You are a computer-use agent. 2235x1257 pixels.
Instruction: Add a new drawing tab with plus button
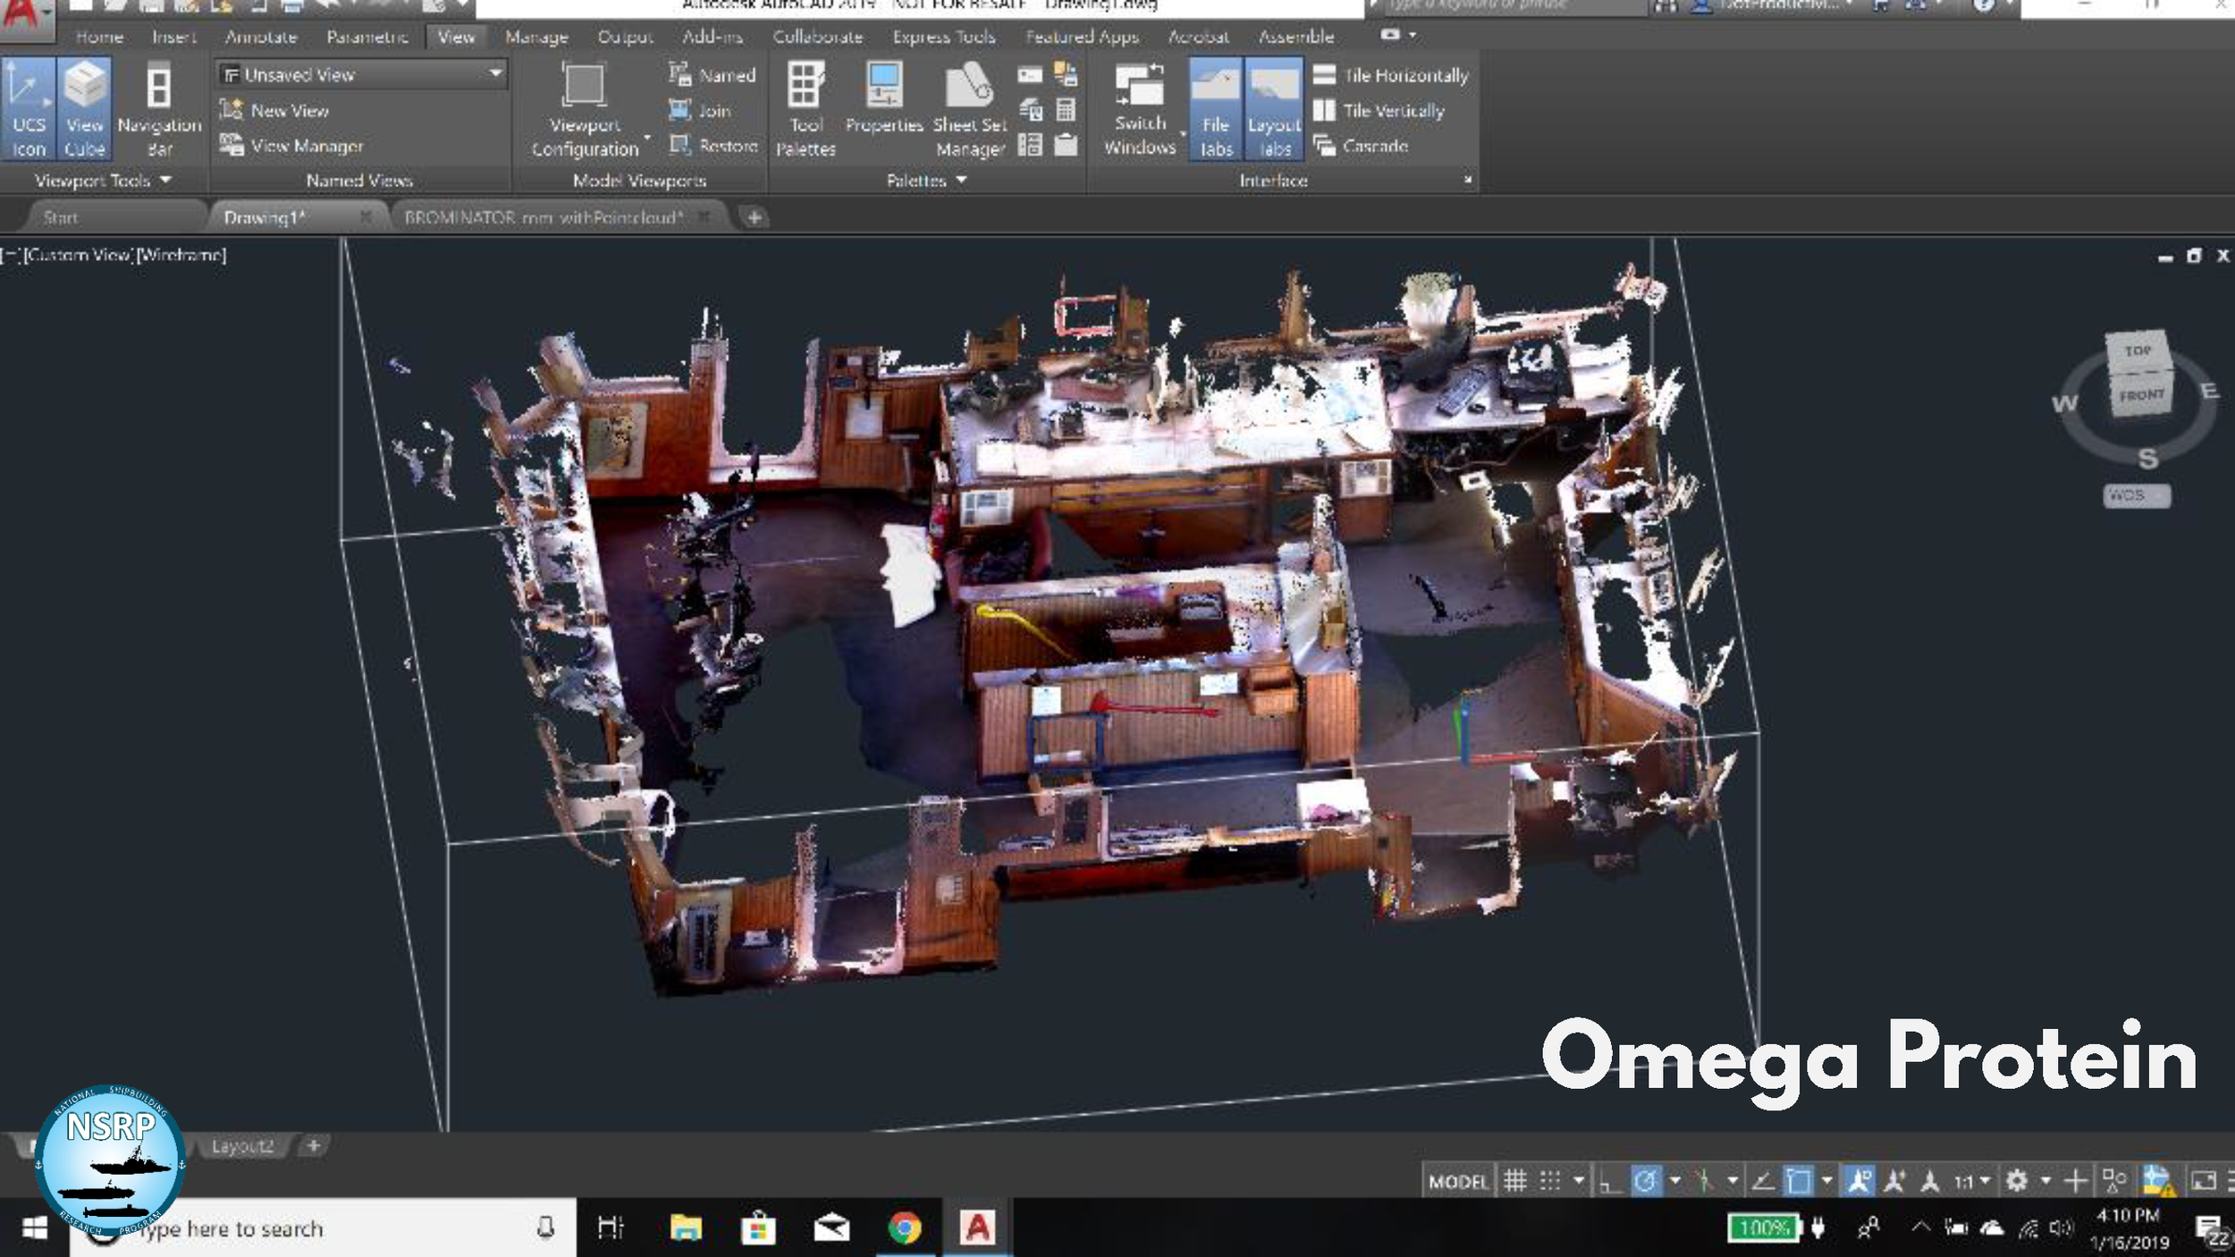pos(755,217)
